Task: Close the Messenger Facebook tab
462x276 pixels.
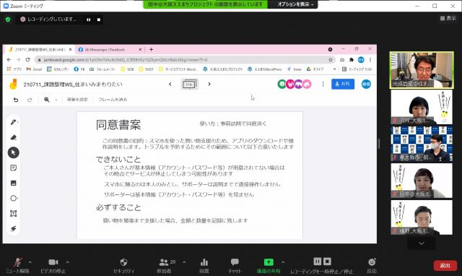Action: tap(140, 50)
